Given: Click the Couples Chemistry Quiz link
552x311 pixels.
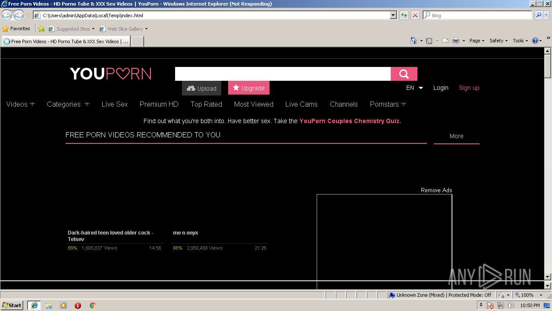Looking at the screenshot, I should (350, 121).
